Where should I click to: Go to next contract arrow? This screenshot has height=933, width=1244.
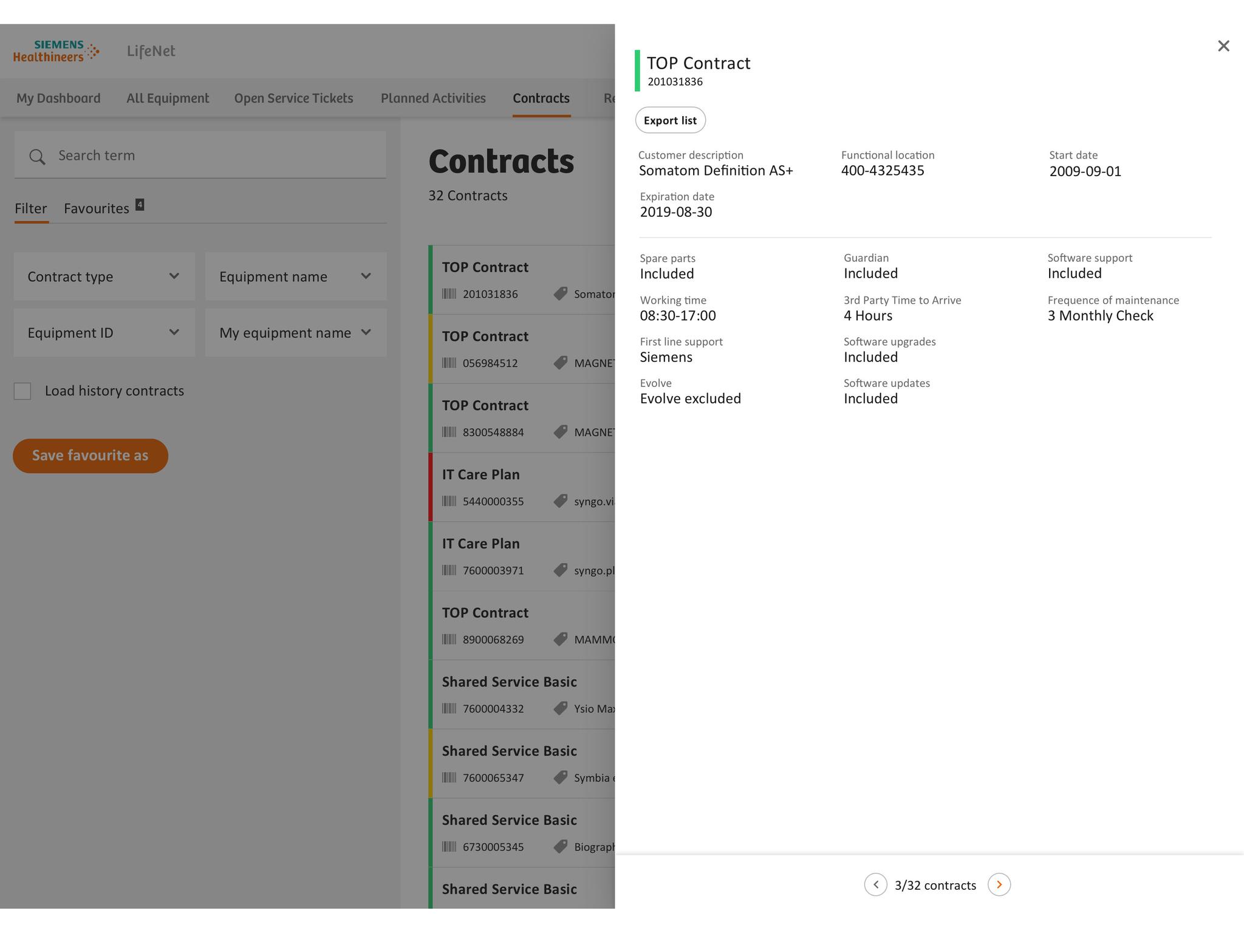coord(999,884)
